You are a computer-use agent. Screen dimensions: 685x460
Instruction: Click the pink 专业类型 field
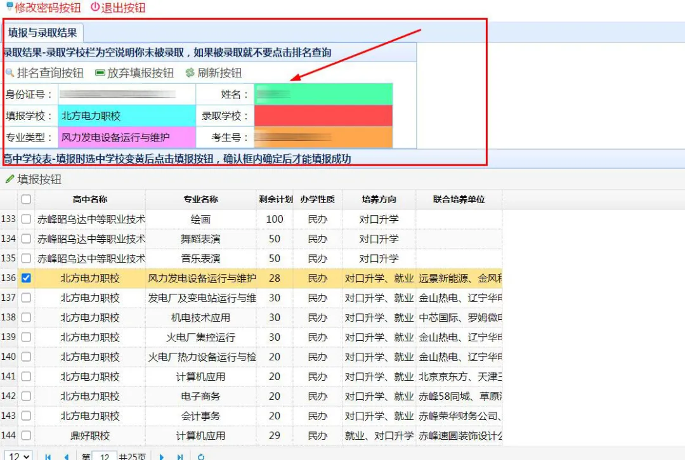pos(127,137)
